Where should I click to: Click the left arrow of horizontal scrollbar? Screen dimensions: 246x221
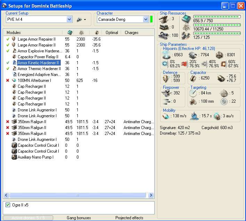(x=6, y=195)
